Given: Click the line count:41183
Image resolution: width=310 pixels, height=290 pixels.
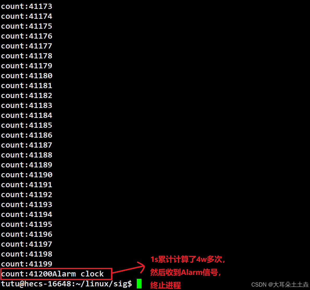Looking at the screenshot, I should coord(27,105).
